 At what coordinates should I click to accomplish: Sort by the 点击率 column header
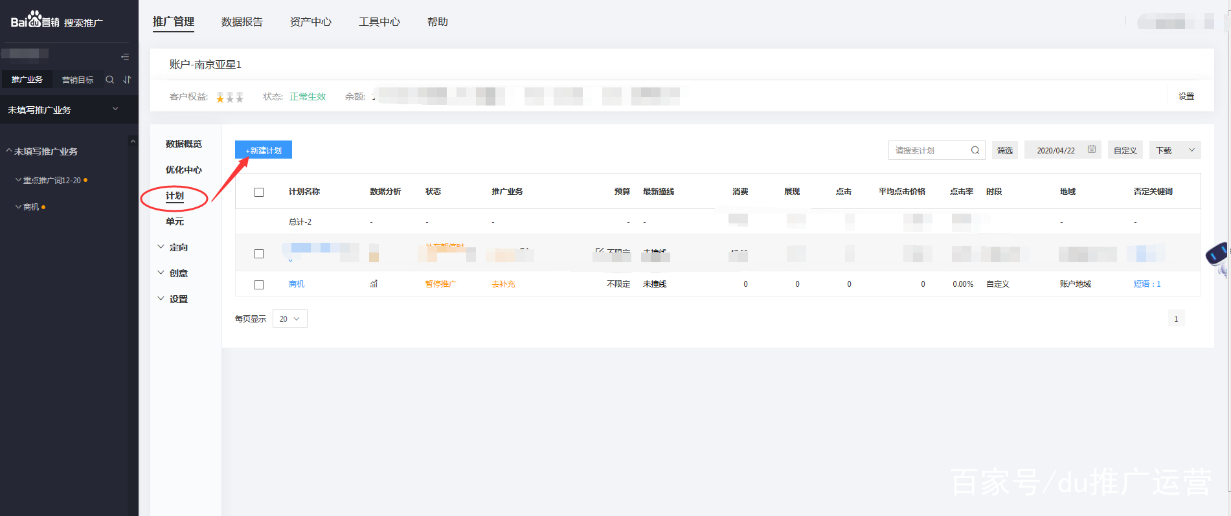962,192
